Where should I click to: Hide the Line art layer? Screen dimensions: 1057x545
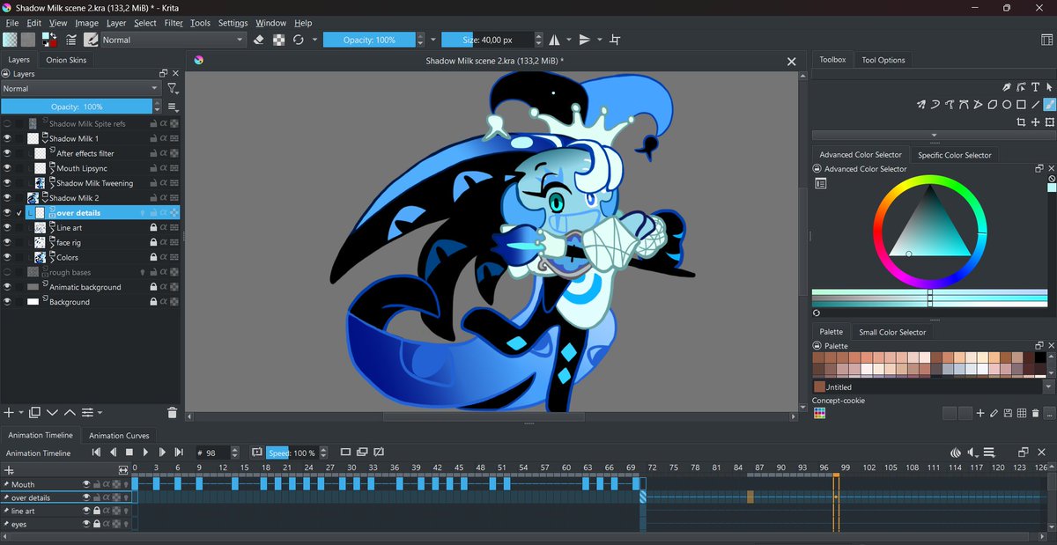click(x=7, y=228)
